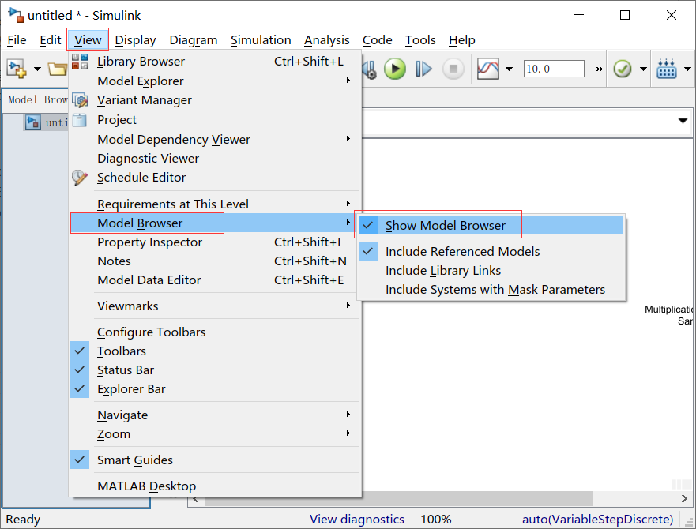This screenshot has height=529, width=696.
Task: Select Model Data Editor entry
Action: click(x=215, y=280)
